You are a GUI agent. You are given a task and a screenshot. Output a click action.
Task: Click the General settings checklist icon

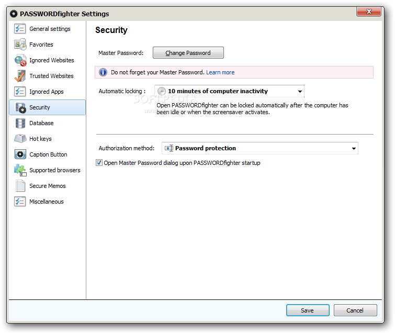[20, 29]
